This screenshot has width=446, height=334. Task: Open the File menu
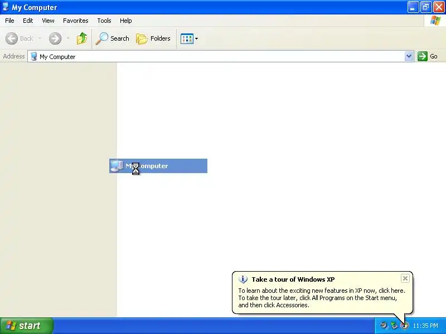coord(9,21)
